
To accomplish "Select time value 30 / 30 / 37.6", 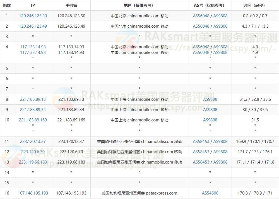I will 255,110.
